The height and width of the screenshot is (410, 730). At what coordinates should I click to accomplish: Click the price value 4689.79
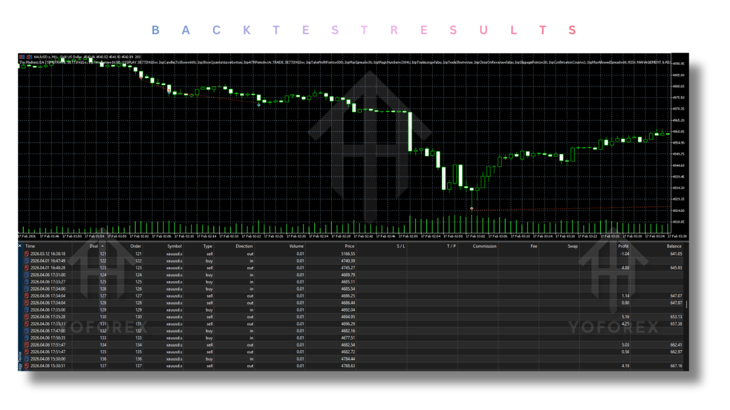(x=348, y=274)
